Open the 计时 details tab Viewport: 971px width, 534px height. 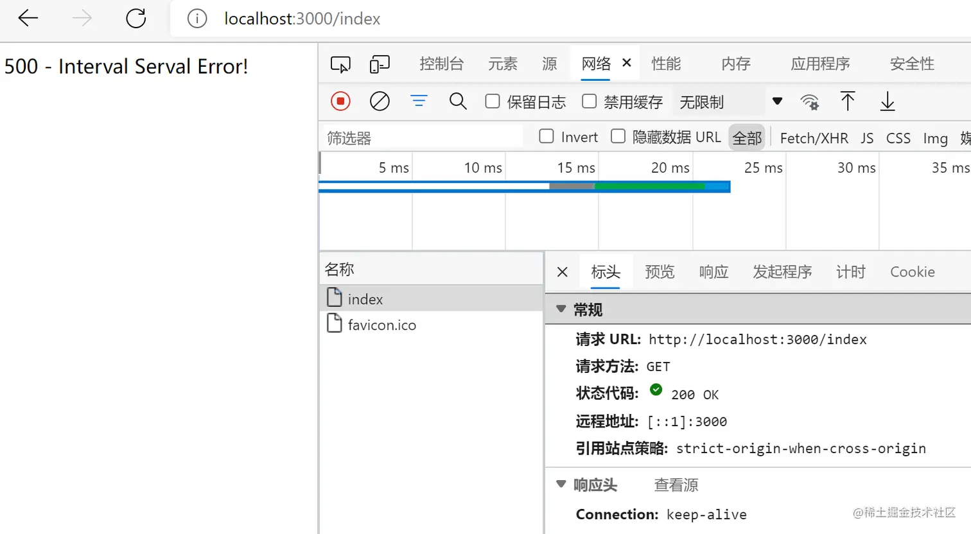pos(850,271)
